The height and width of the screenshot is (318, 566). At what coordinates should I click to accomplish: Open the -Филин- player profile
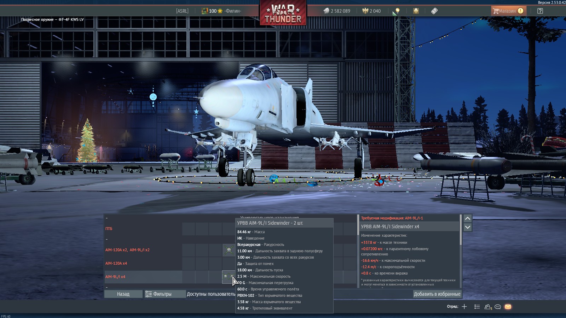pyautogui.click(x=233, y=11)
